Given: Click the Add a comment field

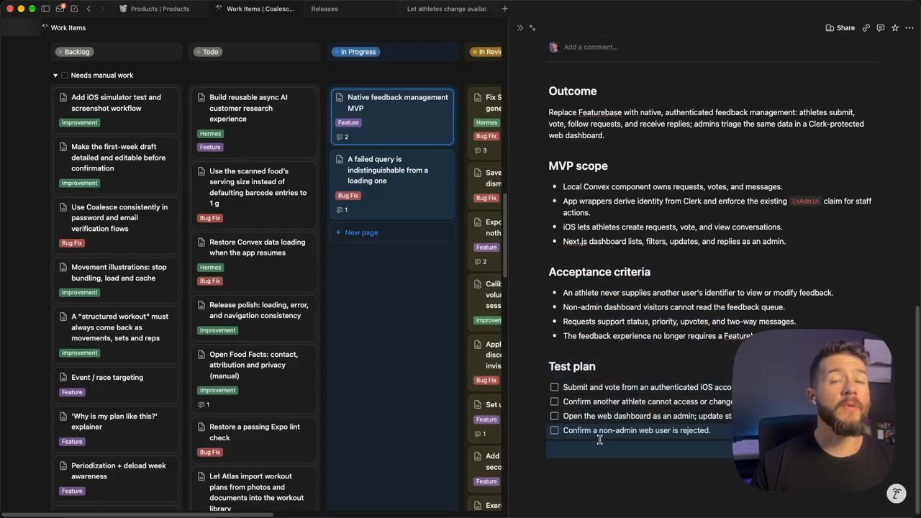Looking at the screenshot, I should coord(591,47).
